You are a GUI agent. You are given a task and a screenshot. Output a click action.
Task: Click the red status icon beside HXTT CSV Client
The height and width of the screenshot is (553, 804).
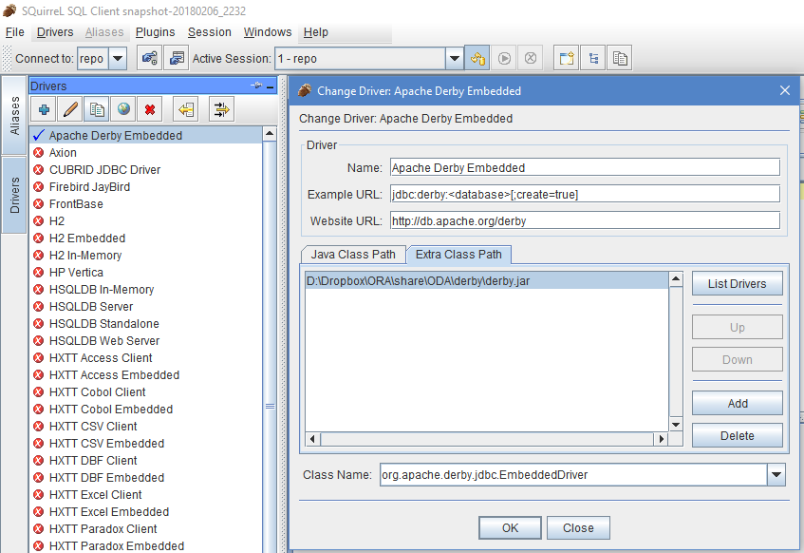coord(39,427)
